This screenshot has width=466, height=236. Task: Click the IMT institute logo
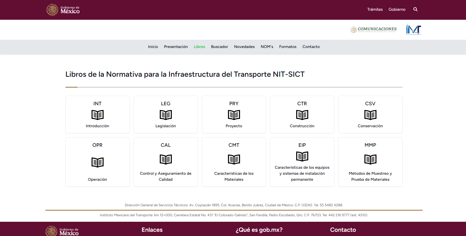pos(413,29)
